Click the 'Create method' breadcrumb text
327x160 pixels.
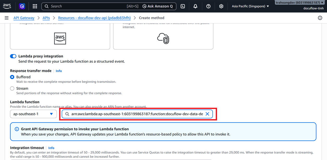point(152,18)
